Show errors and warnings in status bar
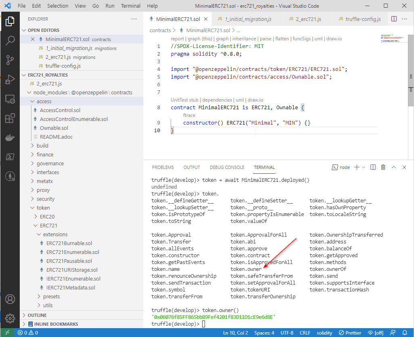Image resolution: width=414 pixels, height=337 pixels. (x=28, y=333)
